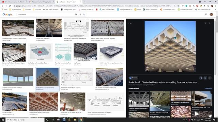Open the Google apps grid icon
Image resolution: width=218 pixels, height=122 pixels.
tap(206, 14)
